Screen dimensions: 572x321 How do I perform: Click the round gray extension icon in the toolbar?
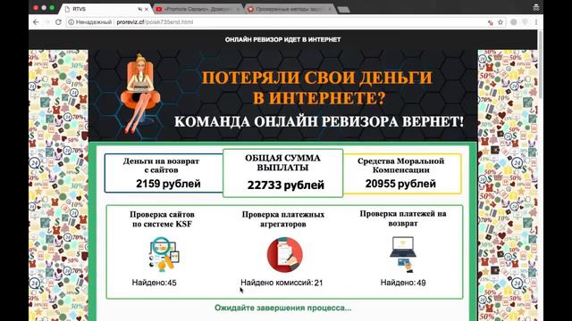pos(514,22)
